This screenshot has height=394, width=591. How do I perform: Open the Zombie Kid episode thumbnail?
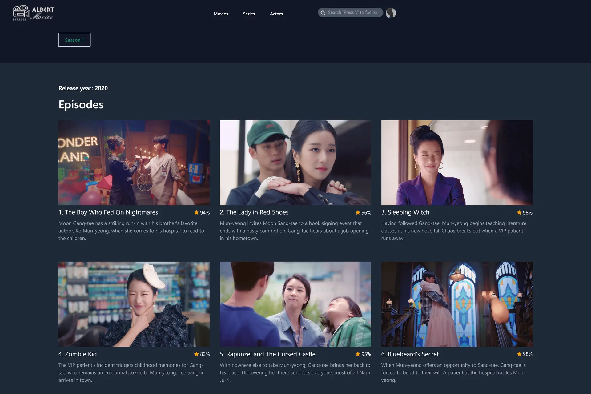coord(134,304)
